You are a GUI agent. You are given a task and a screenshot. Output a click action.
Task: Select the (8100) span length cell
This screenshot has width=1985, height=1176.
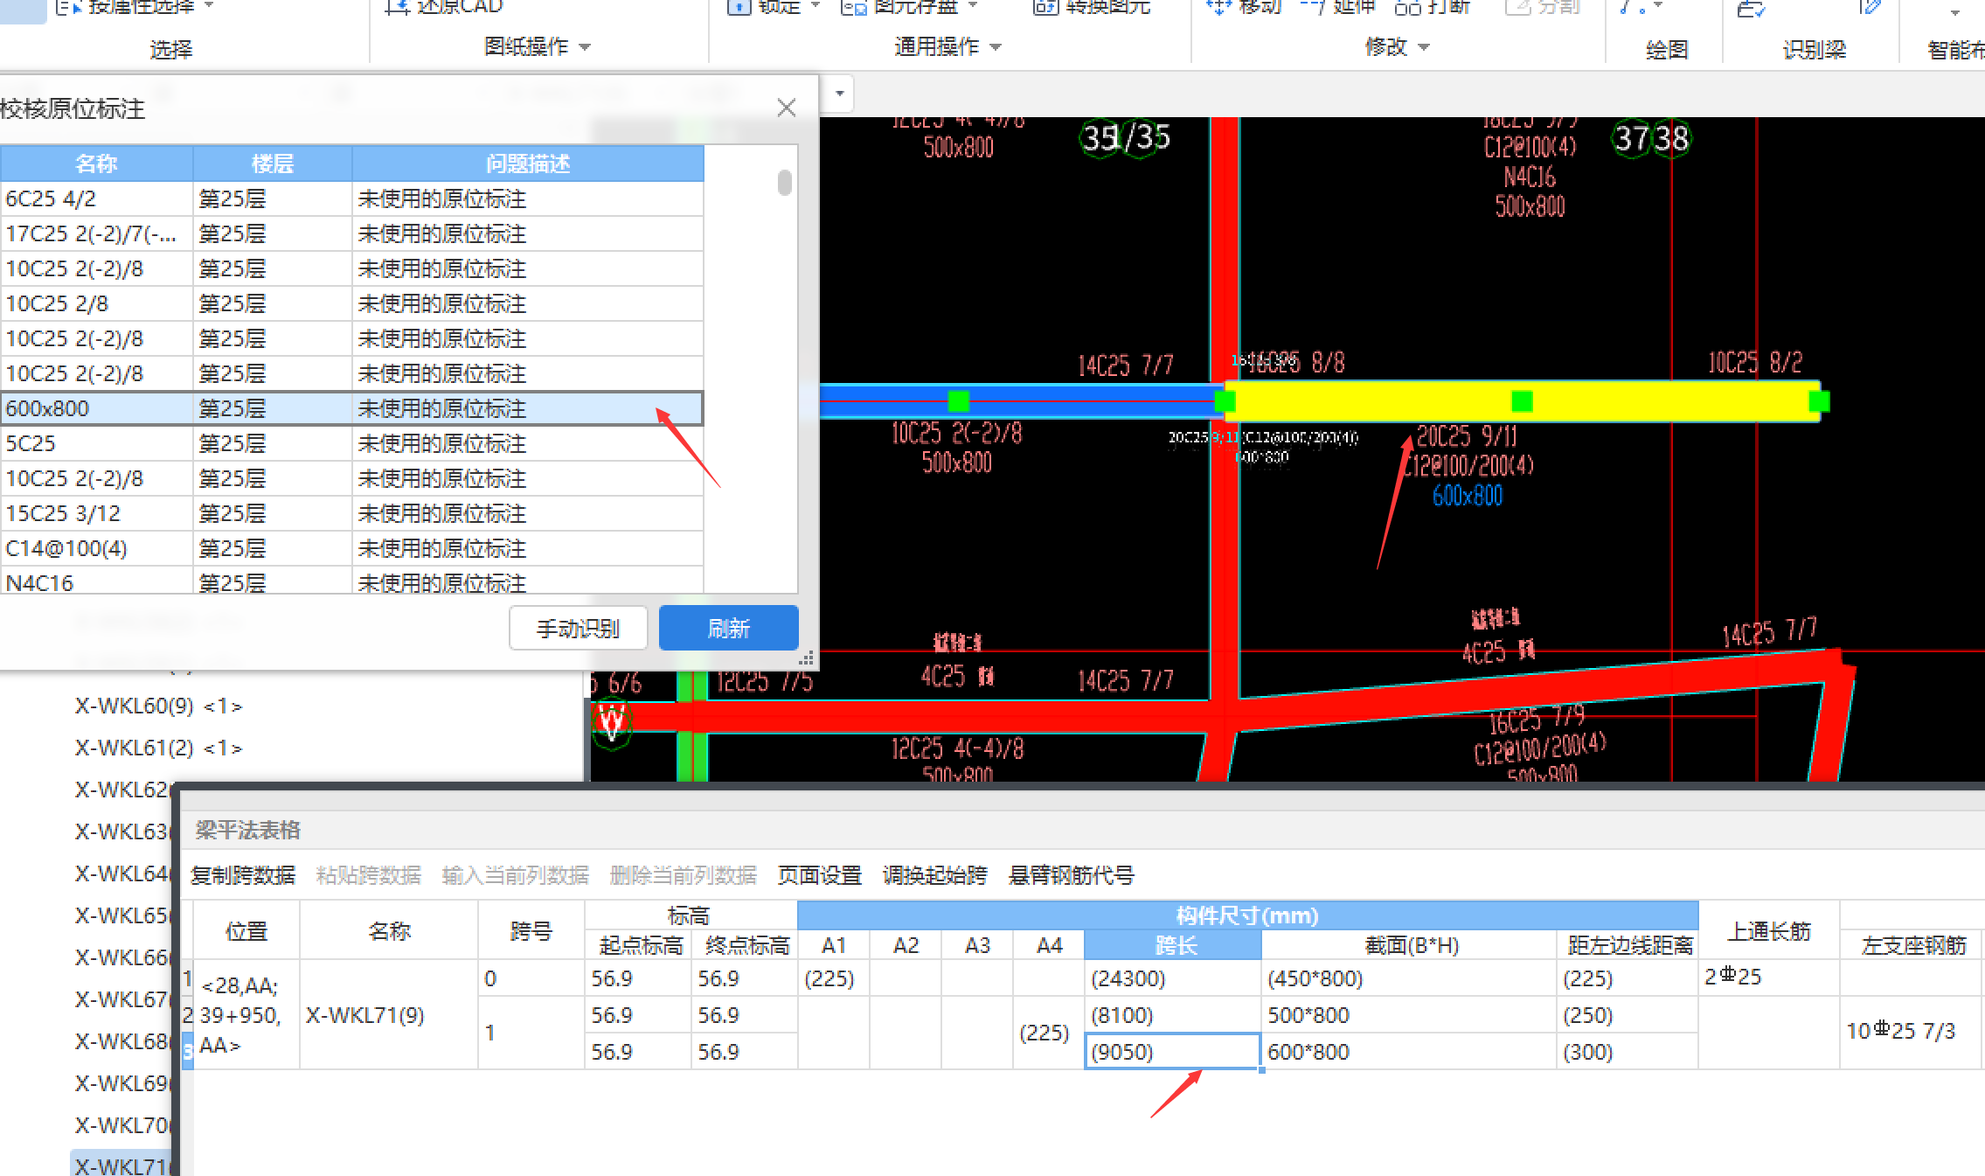pos(1172,1015)
